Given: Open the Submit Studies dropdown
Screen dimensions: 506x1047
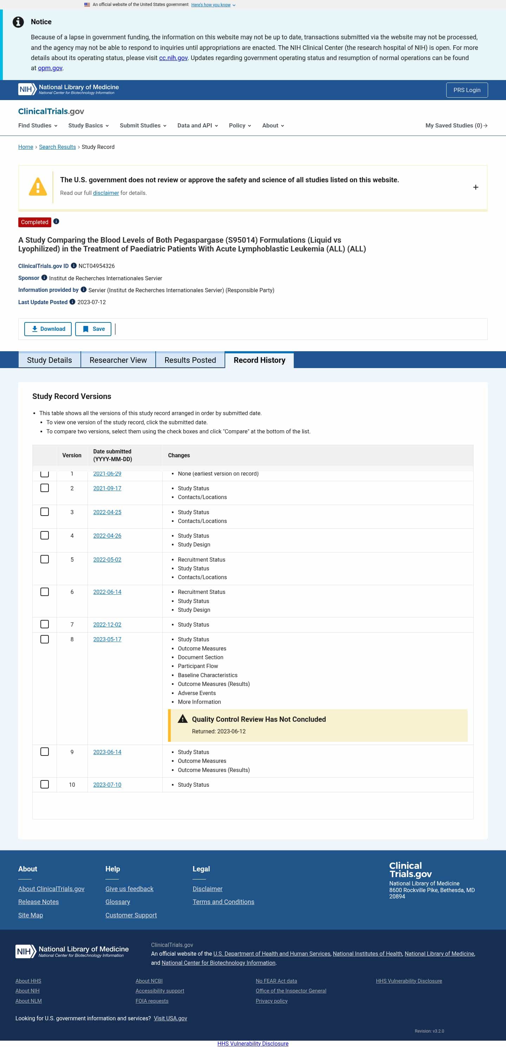Looking at the screenshot, I should [143, 126].
